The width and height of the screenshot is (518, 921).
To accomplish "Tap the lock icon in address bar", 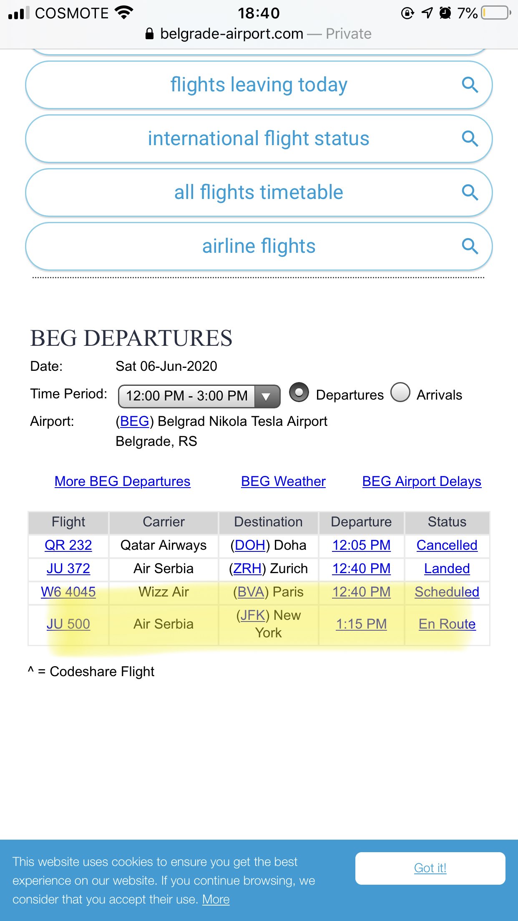I will (x=149, y=34).
